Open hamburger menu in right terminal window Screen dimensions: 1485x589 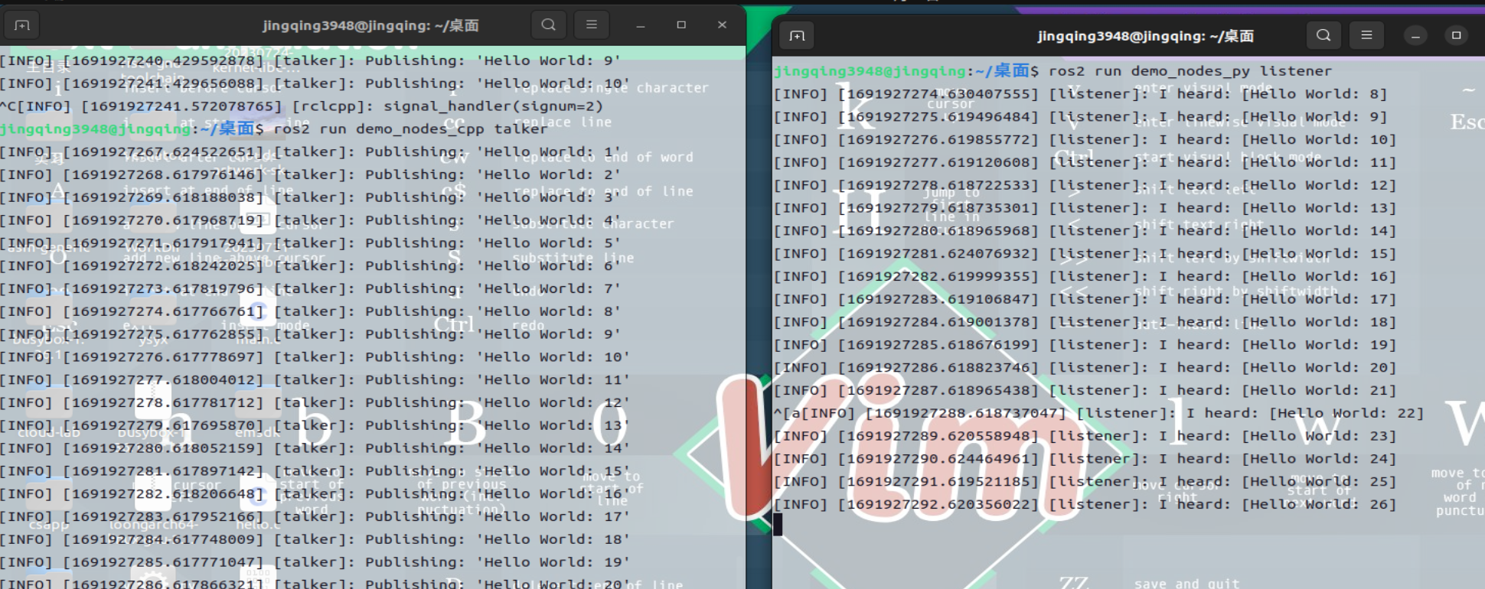tap(1366, 36)
